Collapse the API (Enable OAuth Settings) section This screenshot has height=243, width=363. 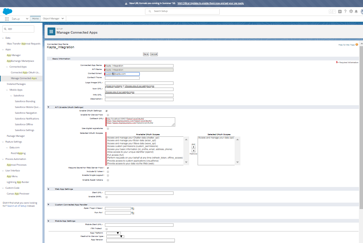coord(48,107)
